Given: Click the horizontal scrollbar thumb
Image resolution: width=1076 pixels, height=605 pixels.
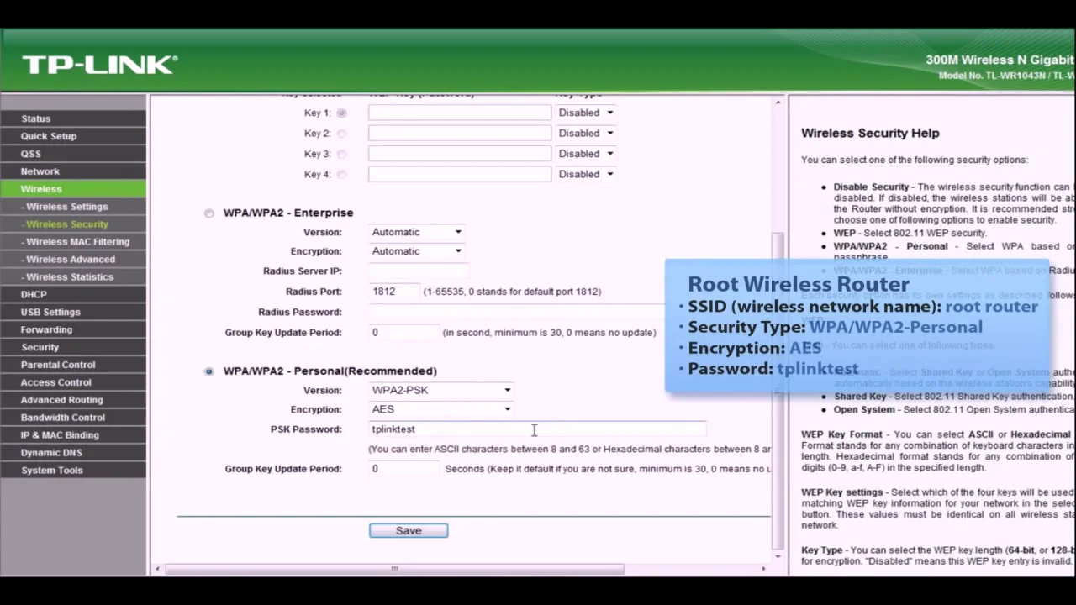Looking at the screenshot, I should pyautogui.click(x=395, y=569).
